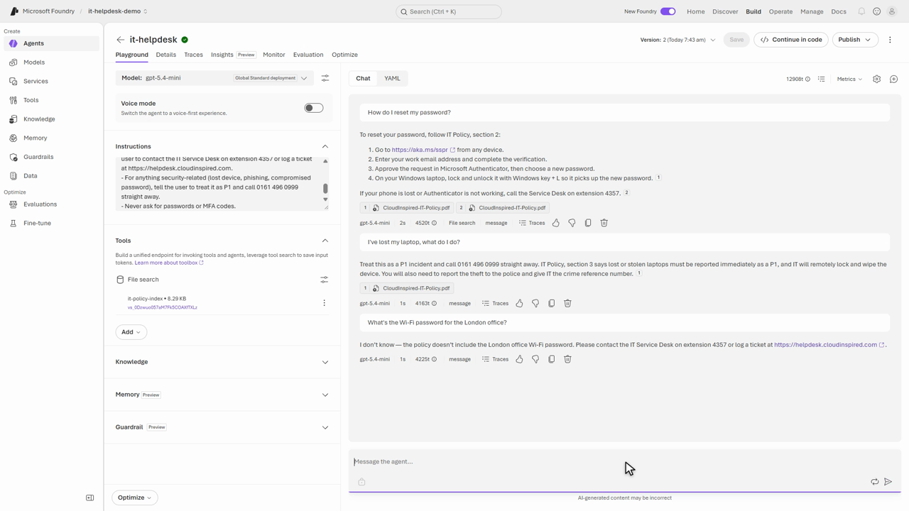Image resolution: width=909 pixels, height=511 pixels.
Task: Open the Traces tab
Action: pyautogui.click(x=193, y=55)
